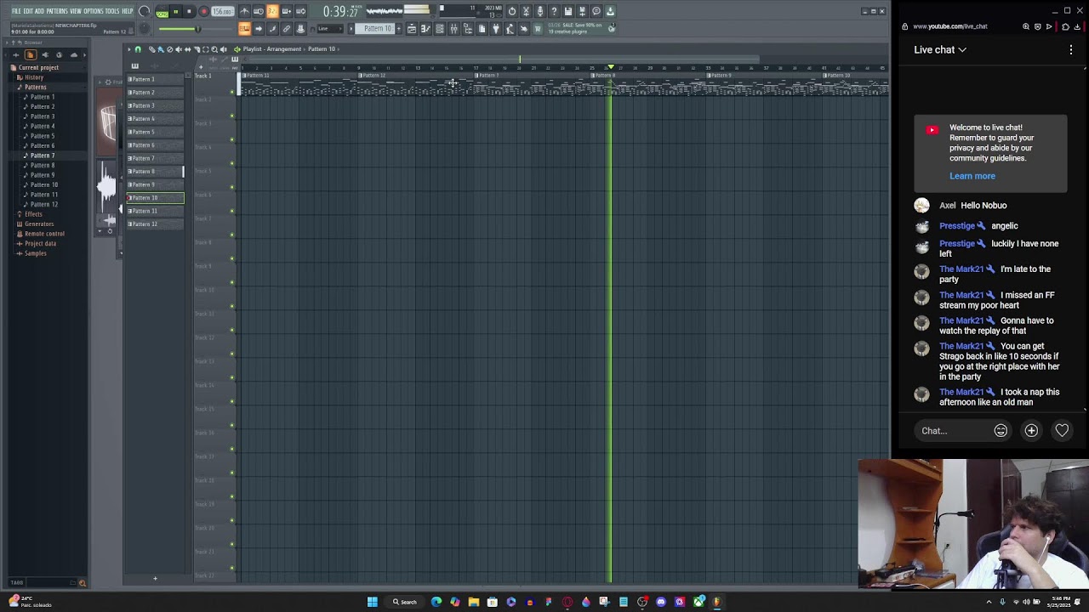Toggle pattern/song mode button

pos(162,11)
